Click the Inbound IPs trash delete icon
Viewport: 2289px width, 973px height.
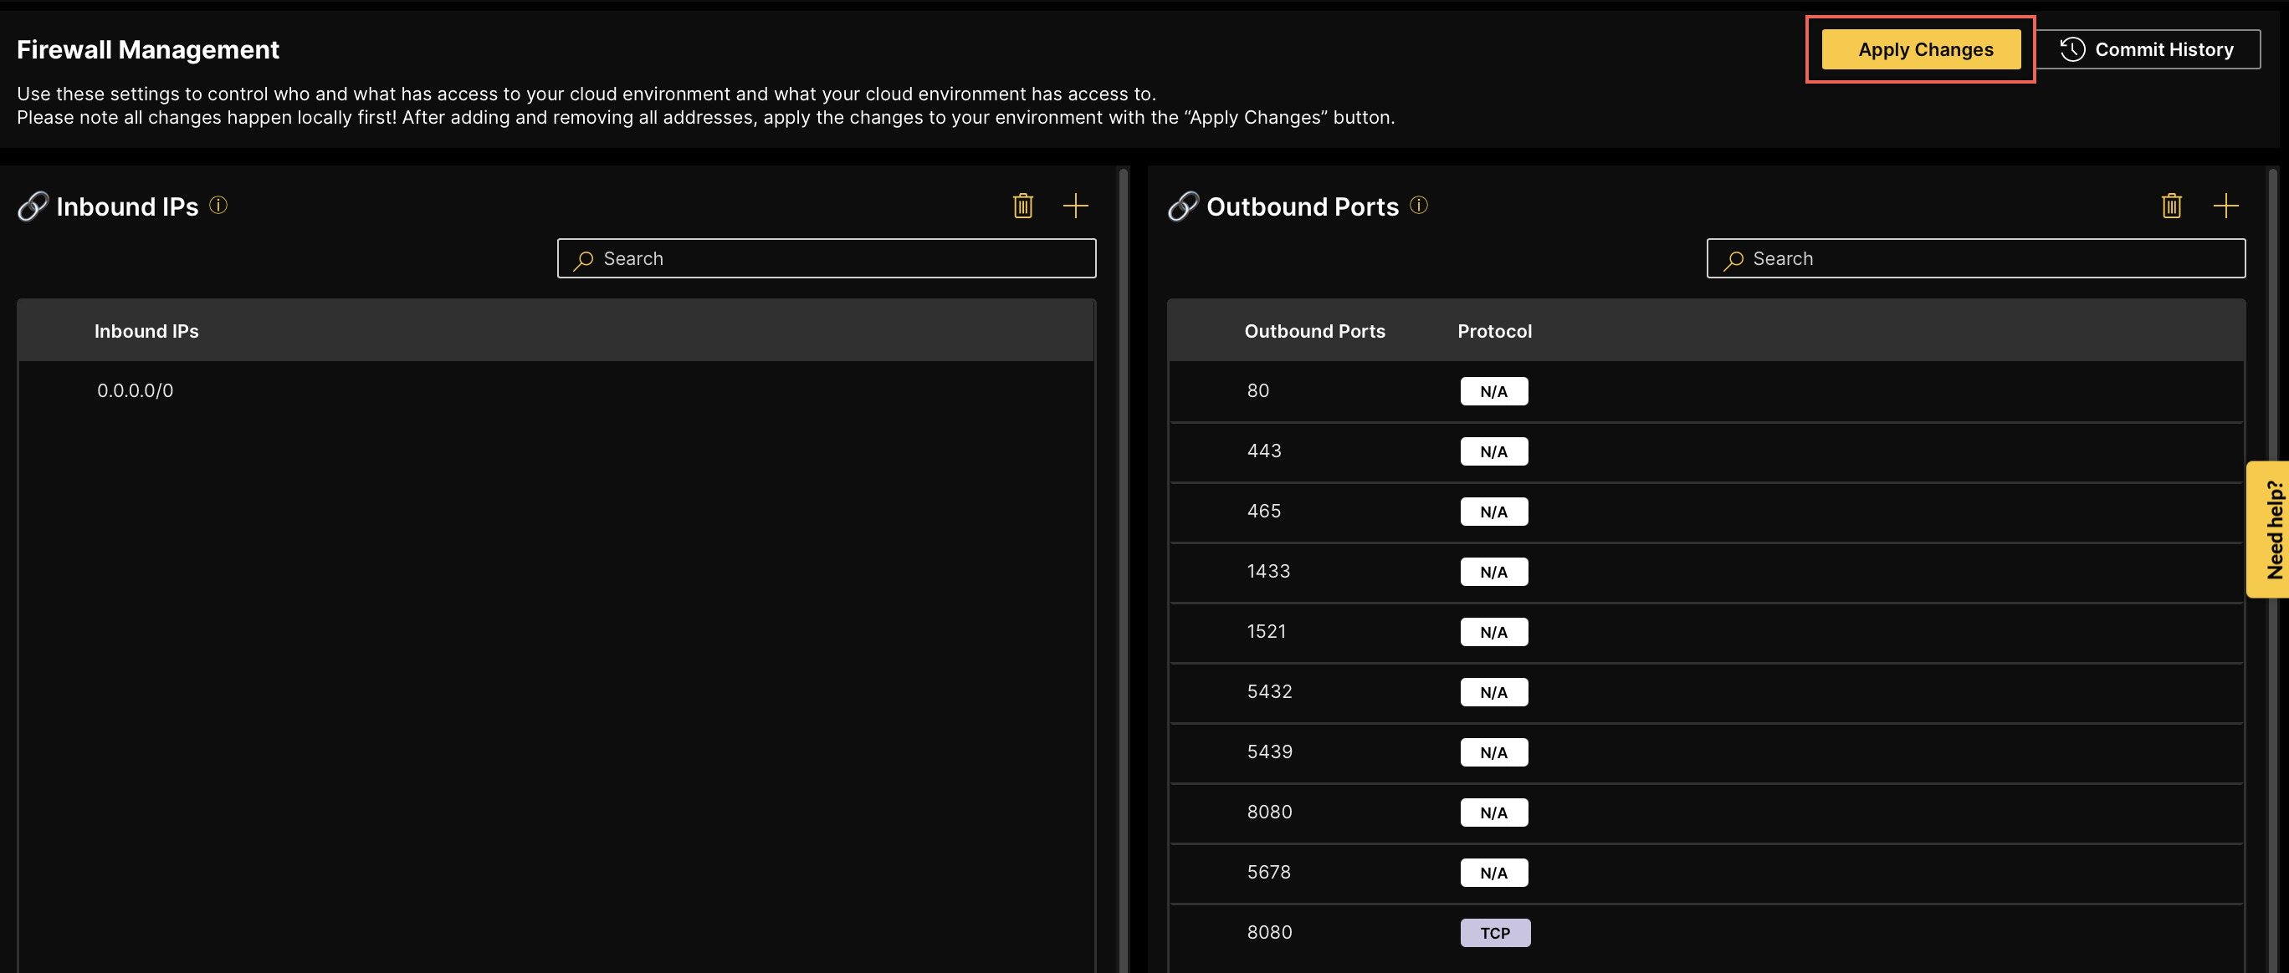[x=1022, y=206]
